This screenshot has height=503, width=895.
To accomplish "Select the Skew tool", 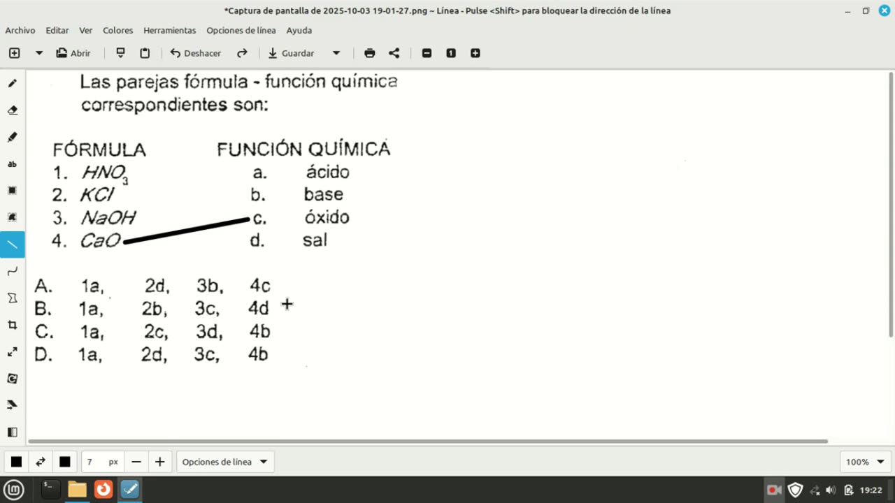I will [12, 405].
